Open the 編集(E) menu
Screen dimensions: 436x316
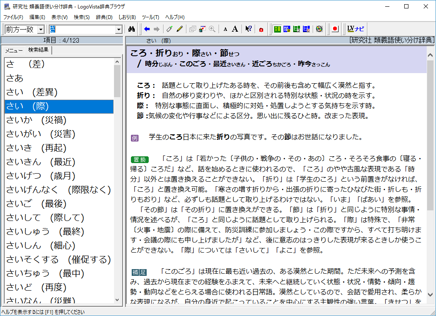(37, 17)
